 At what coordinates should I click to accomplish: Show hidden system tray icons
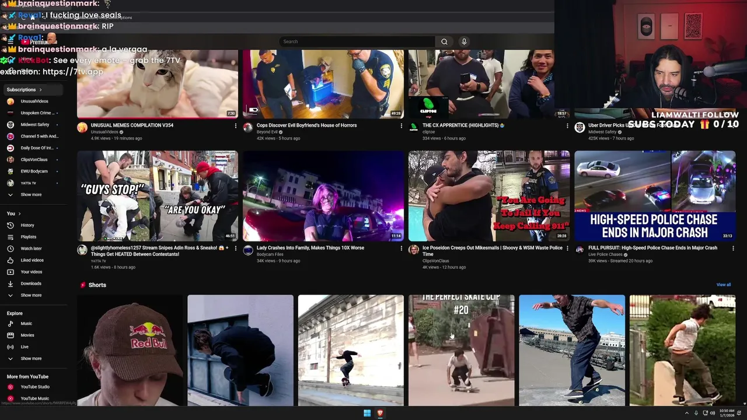click(x=686, y=413)
